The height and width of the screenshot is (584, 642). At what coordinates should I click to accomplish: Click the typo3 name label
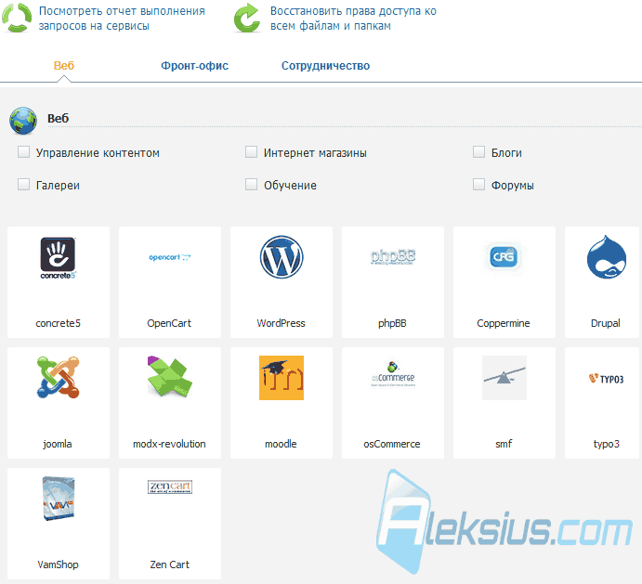pyautogui.click(x=607, y=444)
